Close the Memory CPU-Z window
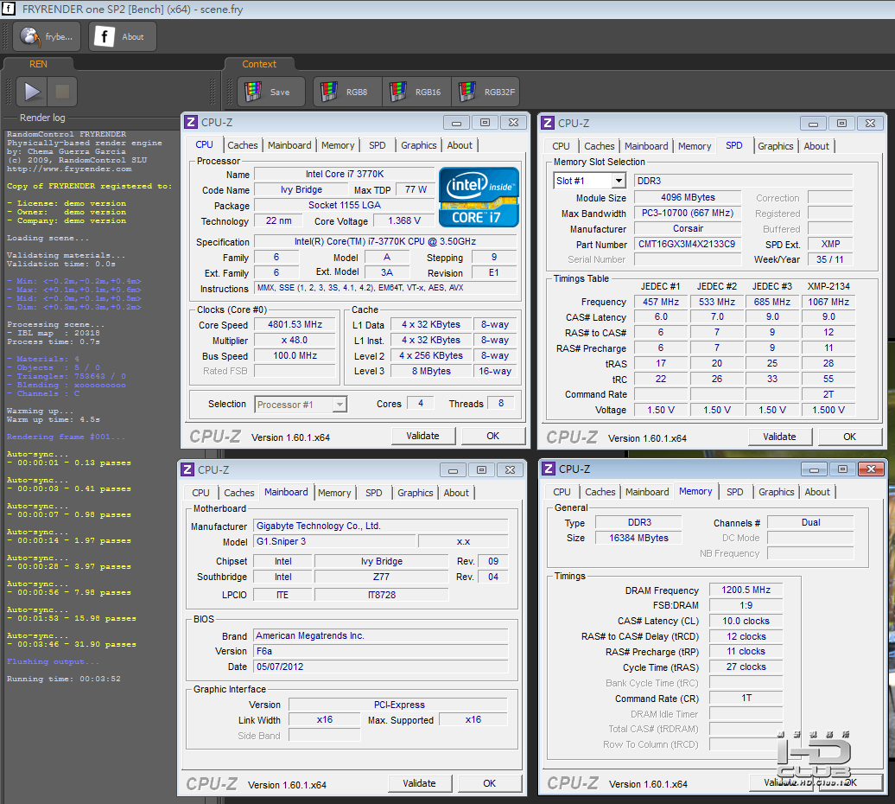 click(x=871, y=469)
